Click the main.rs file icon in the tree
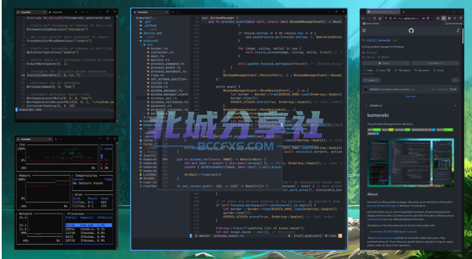The image size is (472, 259). [x=148, y=56]
